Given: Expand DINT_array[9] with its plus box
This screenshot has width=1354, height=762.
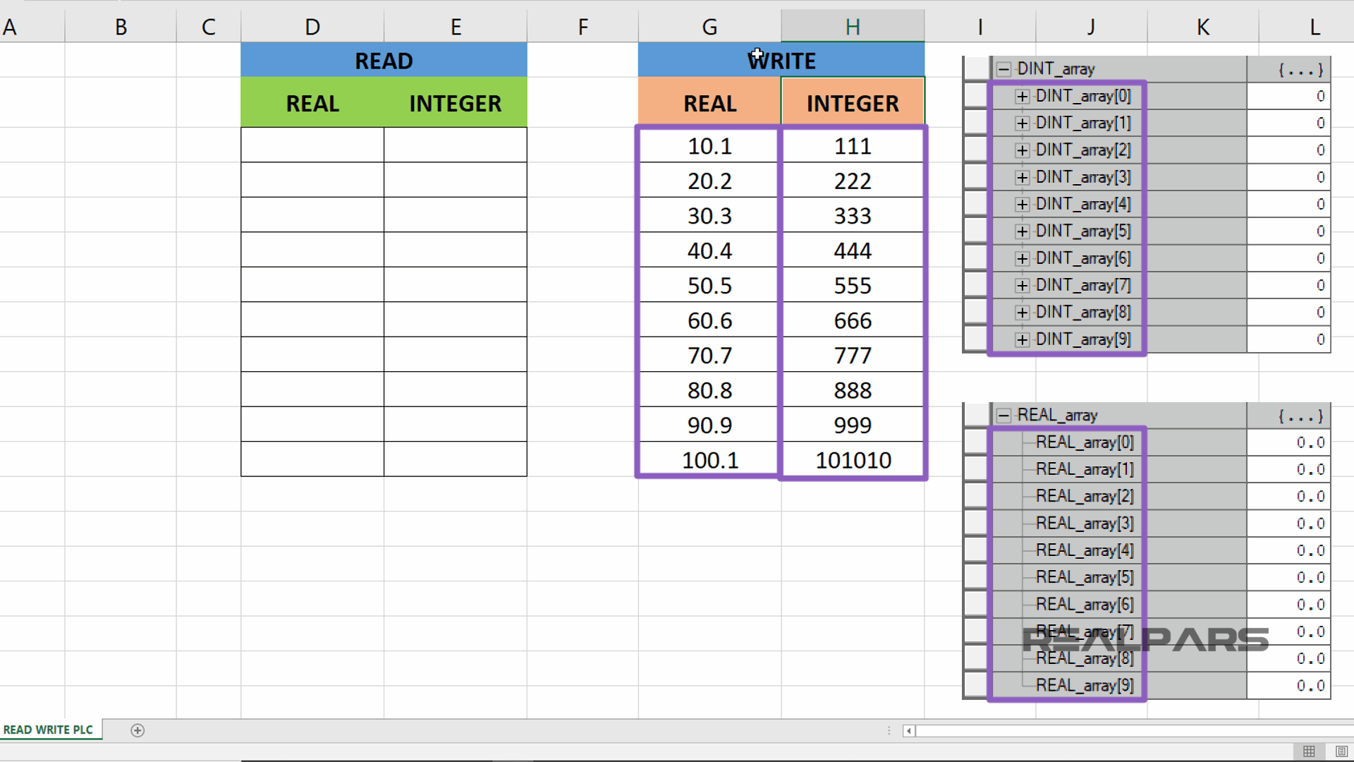Looking at the screenshot, I should (1022, 339).
